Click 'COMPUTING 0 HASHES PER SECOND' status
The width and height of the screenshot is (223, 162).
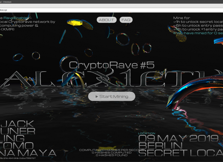pos(111,150)
